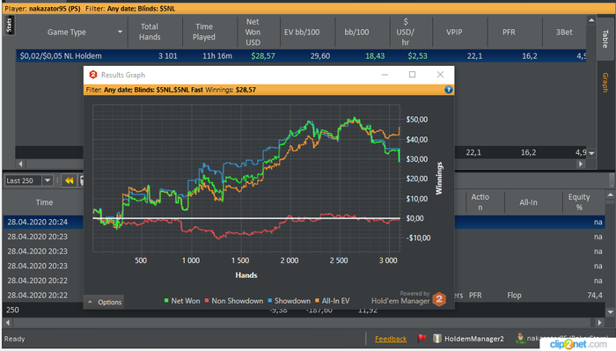Close the Results Graph window
This screenshot has width=616, height=351.
tap(440, 75)
